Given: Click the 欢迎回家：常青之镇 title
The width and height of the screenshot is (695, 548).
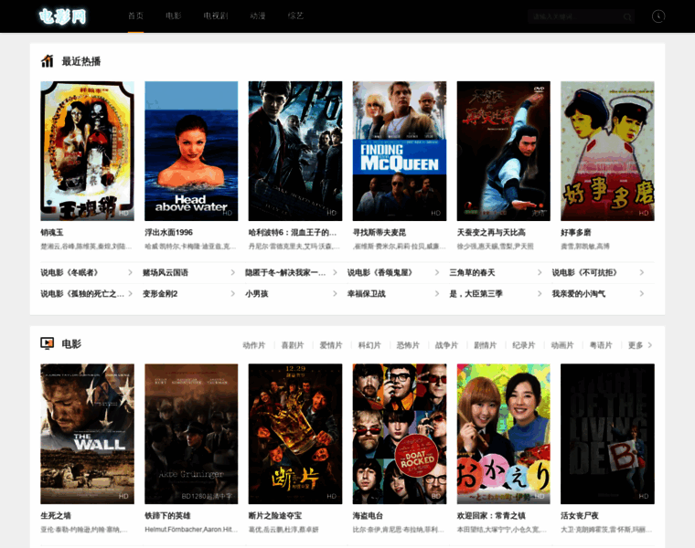Looking at the screenshot, I should (491, 516).
